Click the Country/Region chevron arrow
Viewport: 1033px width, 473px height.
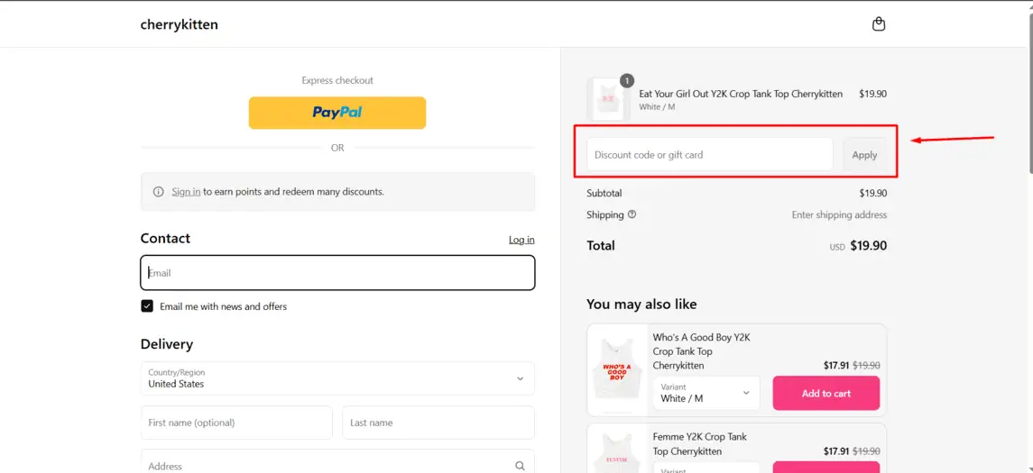520,378
